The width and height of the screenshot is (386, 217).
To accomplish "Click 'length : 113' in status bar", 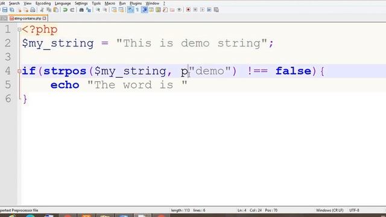I will click(x=180, y=210).
